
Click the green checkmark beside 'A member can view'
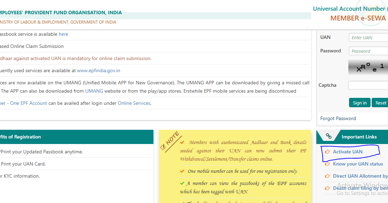click(x=182, y=183)
